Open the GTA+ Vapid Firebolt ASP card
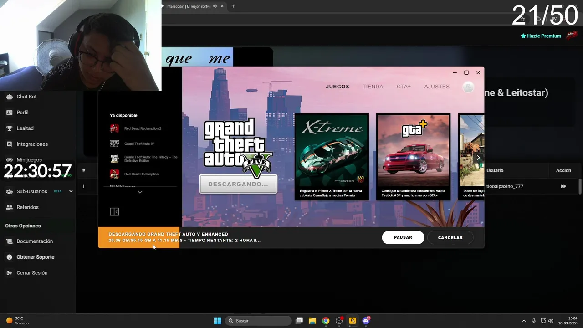This screenshot has width=583, height=328. click(413, 157)
